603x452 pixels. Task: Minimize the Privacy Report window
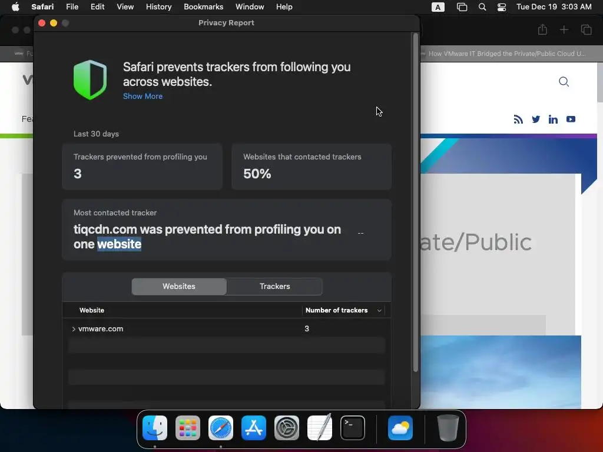point(54,23)
